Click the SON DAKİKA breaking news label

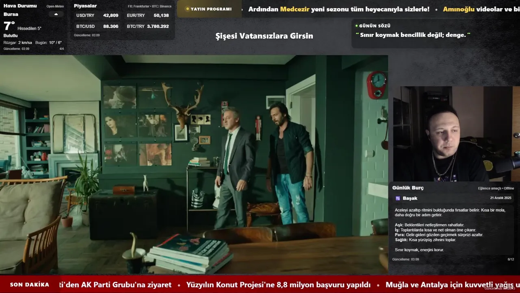pyautogui.click(x=30, y=285)
